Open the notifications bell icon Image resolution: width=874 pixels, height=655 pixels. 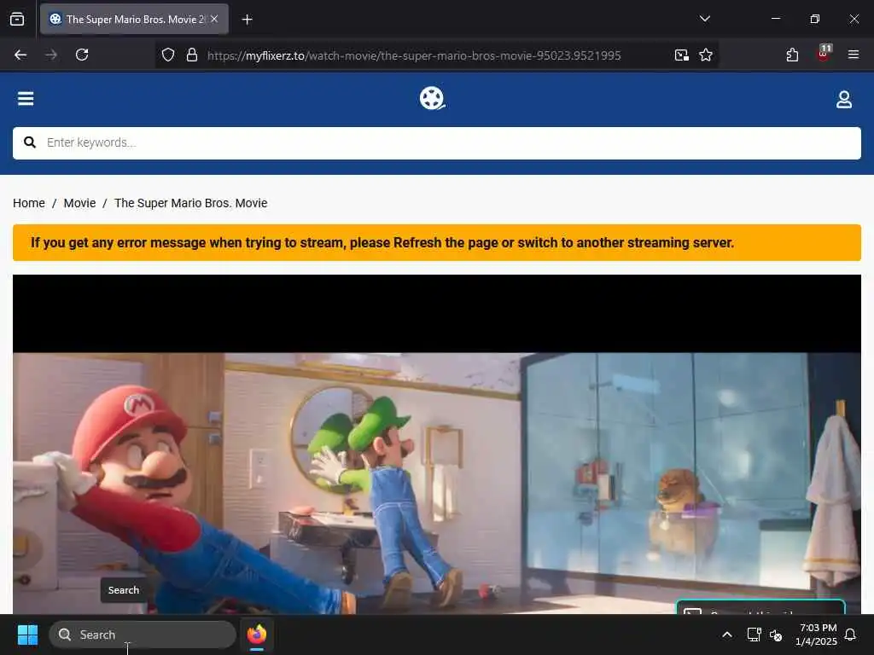point(851,635)
